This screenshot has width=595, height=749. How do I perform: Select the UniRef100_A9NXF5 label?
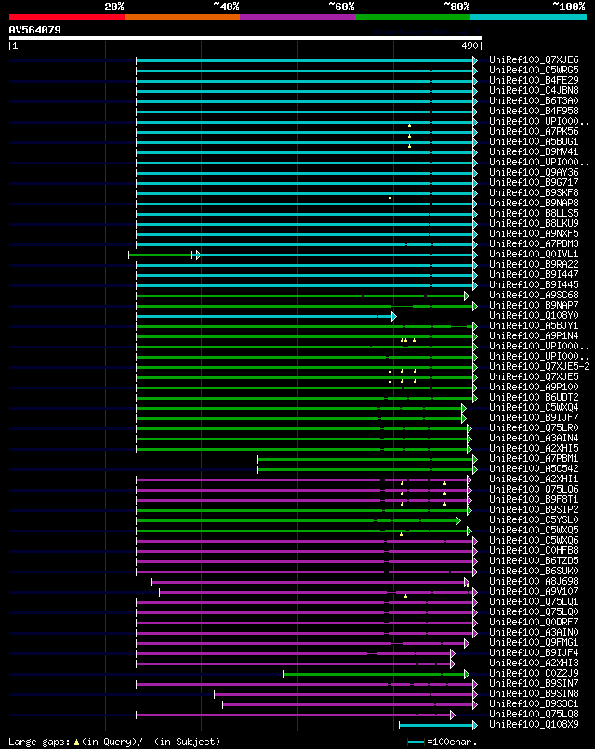click(534, 233)
